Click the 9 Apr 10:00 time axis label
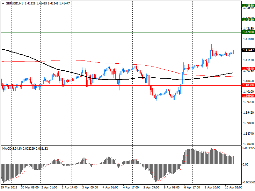The width and height of the screenshot is (255, 191). pos(212,187)
